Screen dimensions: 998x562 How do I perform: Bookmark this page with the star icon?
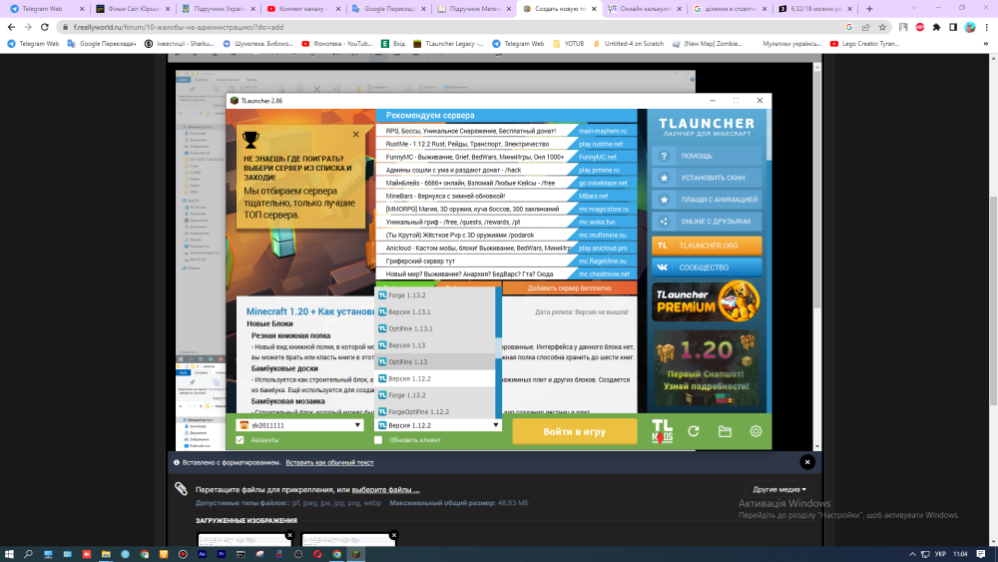882,27
